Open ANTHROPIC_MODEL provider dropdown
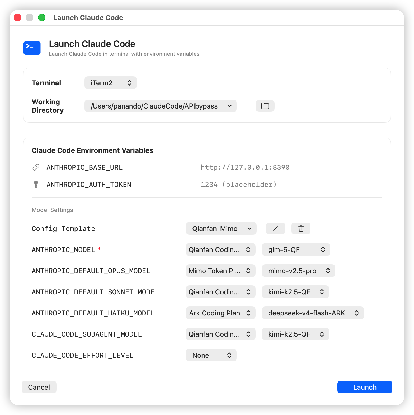 (x=220, y=249)
